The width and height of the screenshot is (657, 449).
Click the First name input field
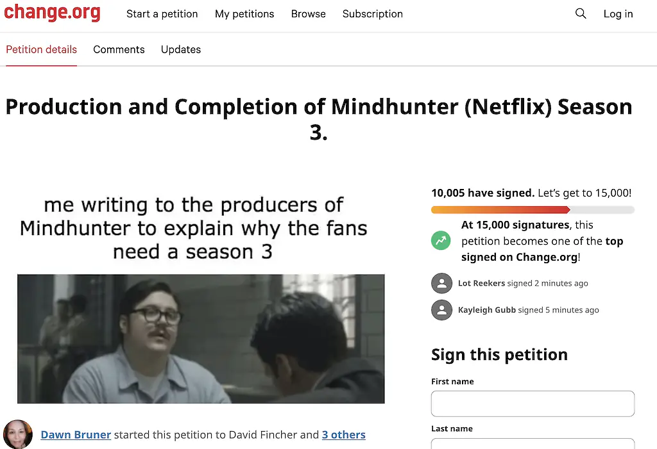click(x=533, y=404)
